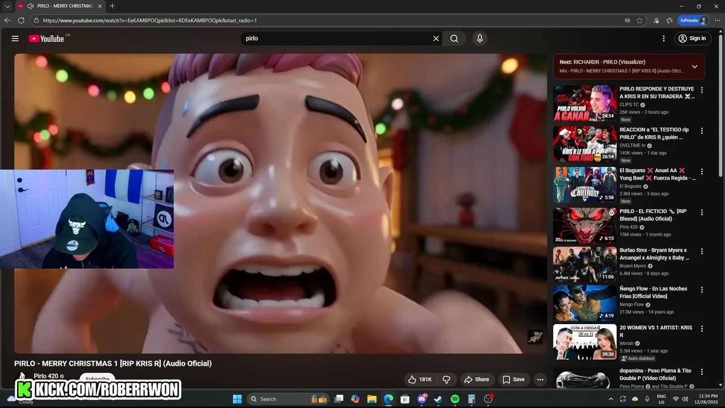Open options for dopamina Peso Pluma video

click(x=702, y=371)
